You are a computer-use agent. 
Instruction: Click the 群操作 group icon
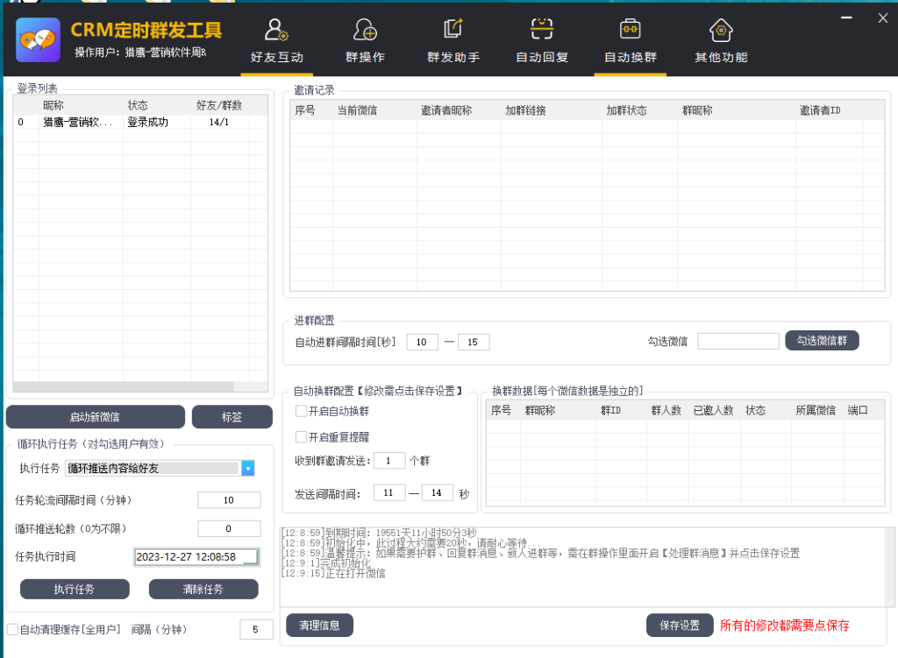[365, 31]
